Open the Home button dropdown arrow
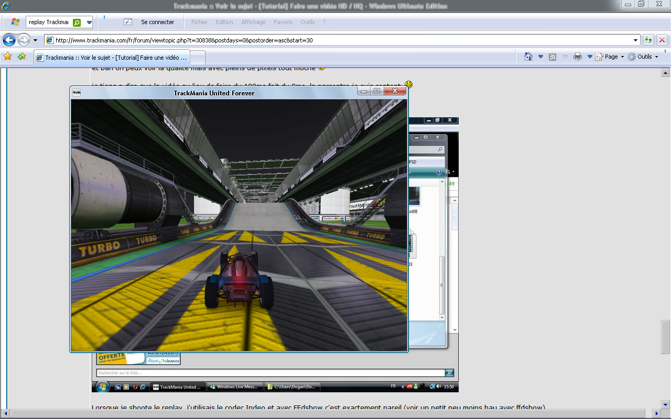The width and height of the screenshot is (671, 419). click(x=540, y=57)
